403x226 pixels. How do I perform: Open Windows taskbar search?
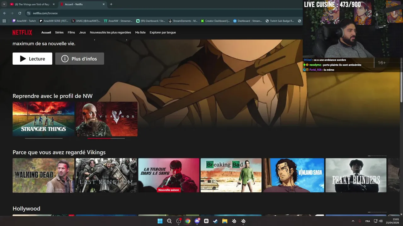pos(169,221)
